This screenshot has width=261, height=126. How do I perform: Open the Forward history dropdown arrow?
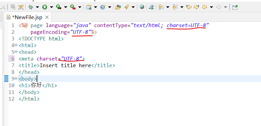(225, 7)
